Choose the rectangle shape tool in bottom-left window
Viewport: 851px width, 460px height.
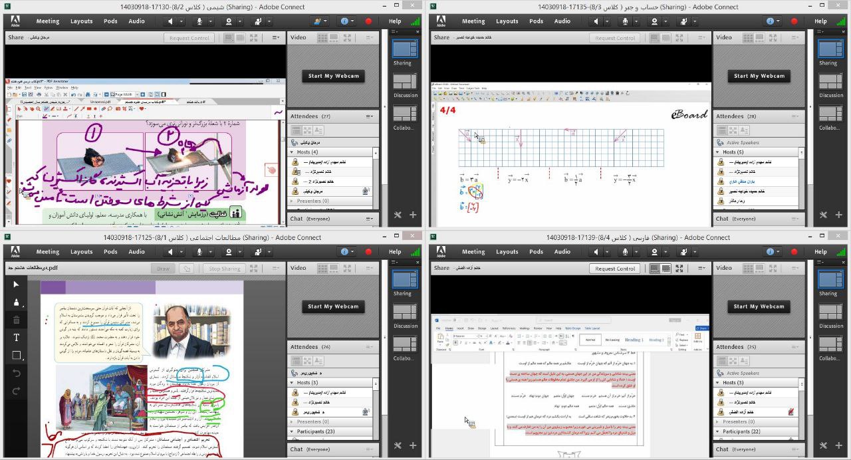[17, 356]
